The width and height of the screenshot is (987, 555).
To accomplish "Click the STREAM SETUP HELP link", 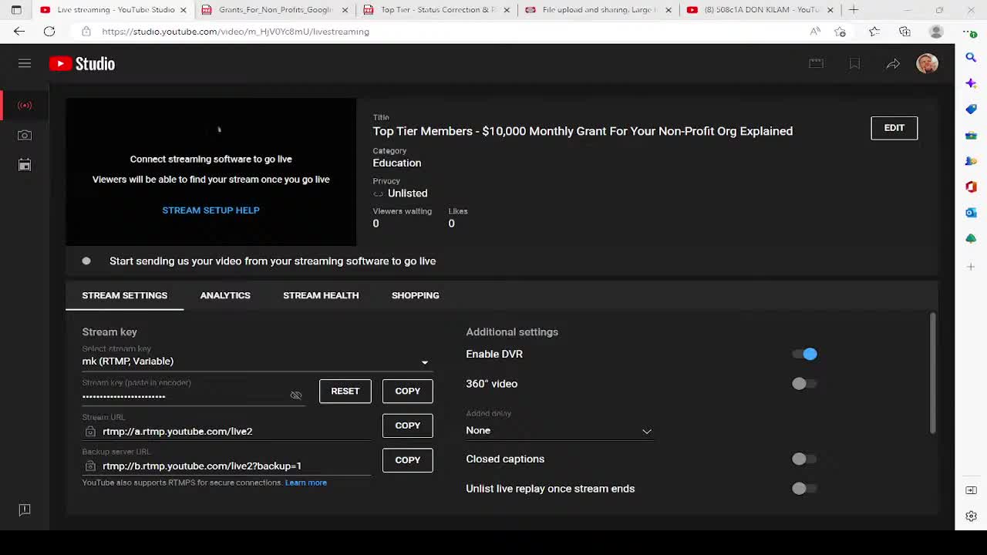I will [211, 210].
